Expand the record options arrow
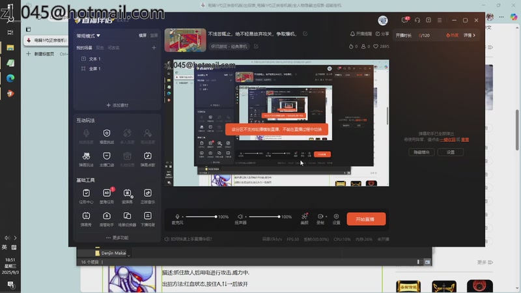Viewport: 521px width, 293px height. pos(326,217)
